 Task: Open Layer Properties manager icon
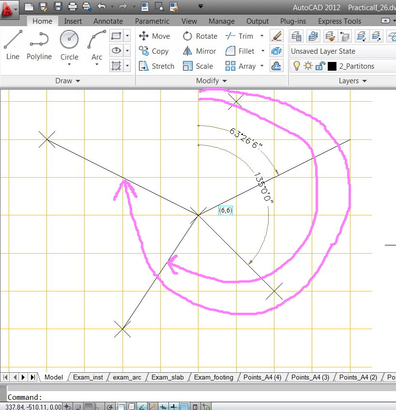[x=296, y=36]
